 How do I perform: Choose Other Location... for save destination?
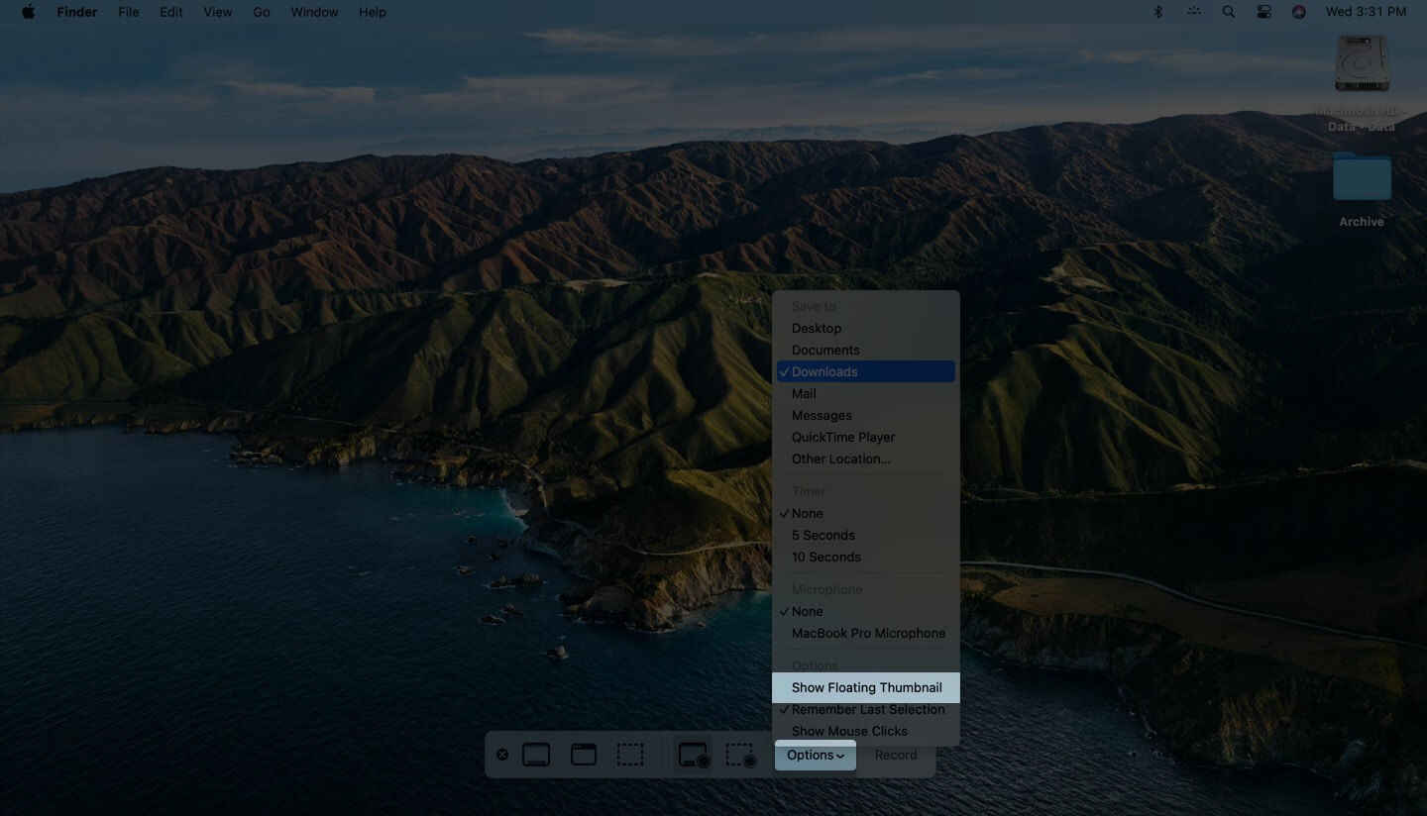tap(840, 459)
